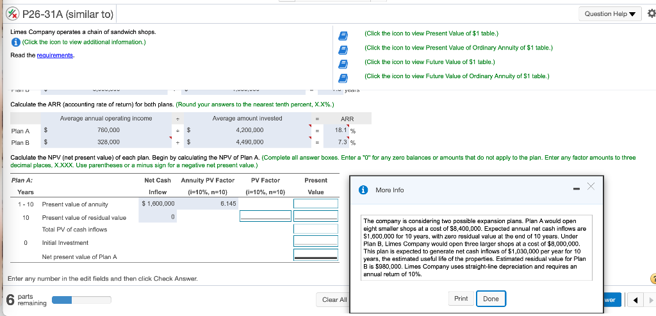The image size is (656, 316).
Task: Click the Clear All button
Action: tap(334, 300)
